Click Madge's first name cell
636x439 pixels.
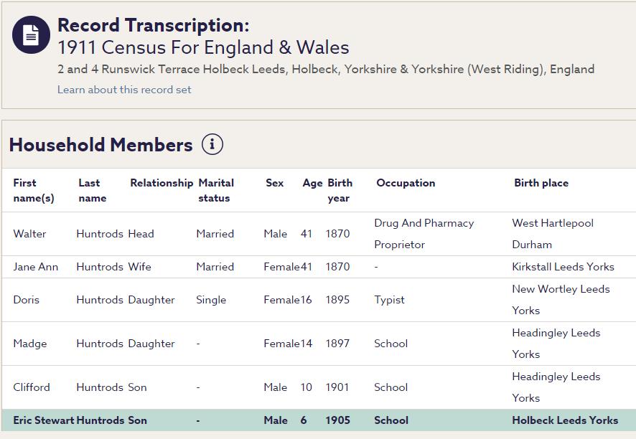click(29, 344)
